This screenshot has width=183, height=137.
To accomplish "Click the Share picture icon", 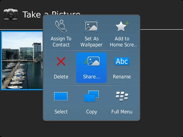I will point(91,61).
